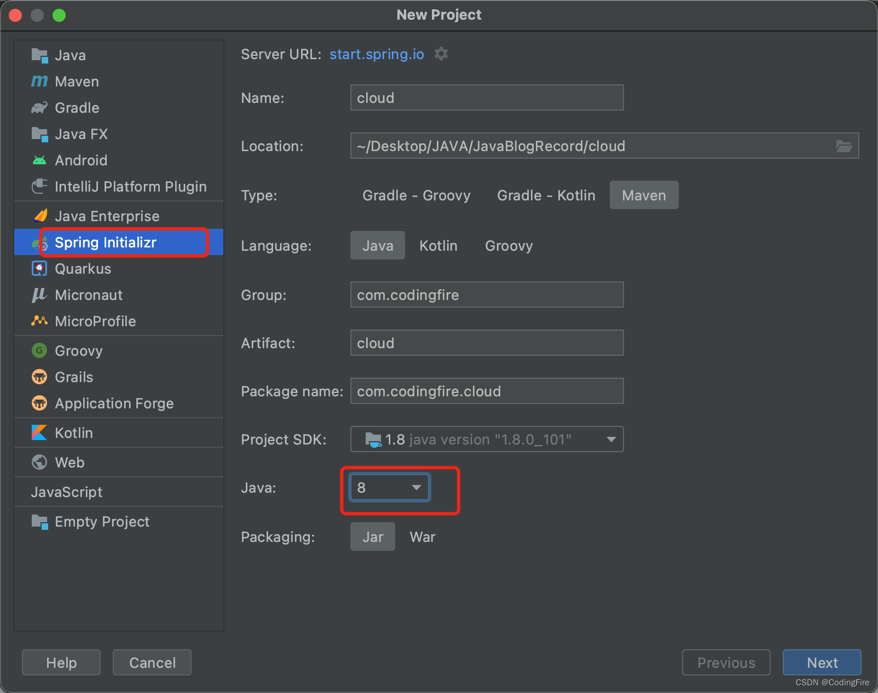
Task: Select Java project type in sidebar
Action: coord(119,55)
